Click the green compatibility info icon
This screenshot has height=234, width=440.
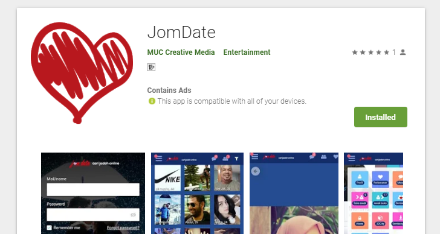tap(152, 101)
